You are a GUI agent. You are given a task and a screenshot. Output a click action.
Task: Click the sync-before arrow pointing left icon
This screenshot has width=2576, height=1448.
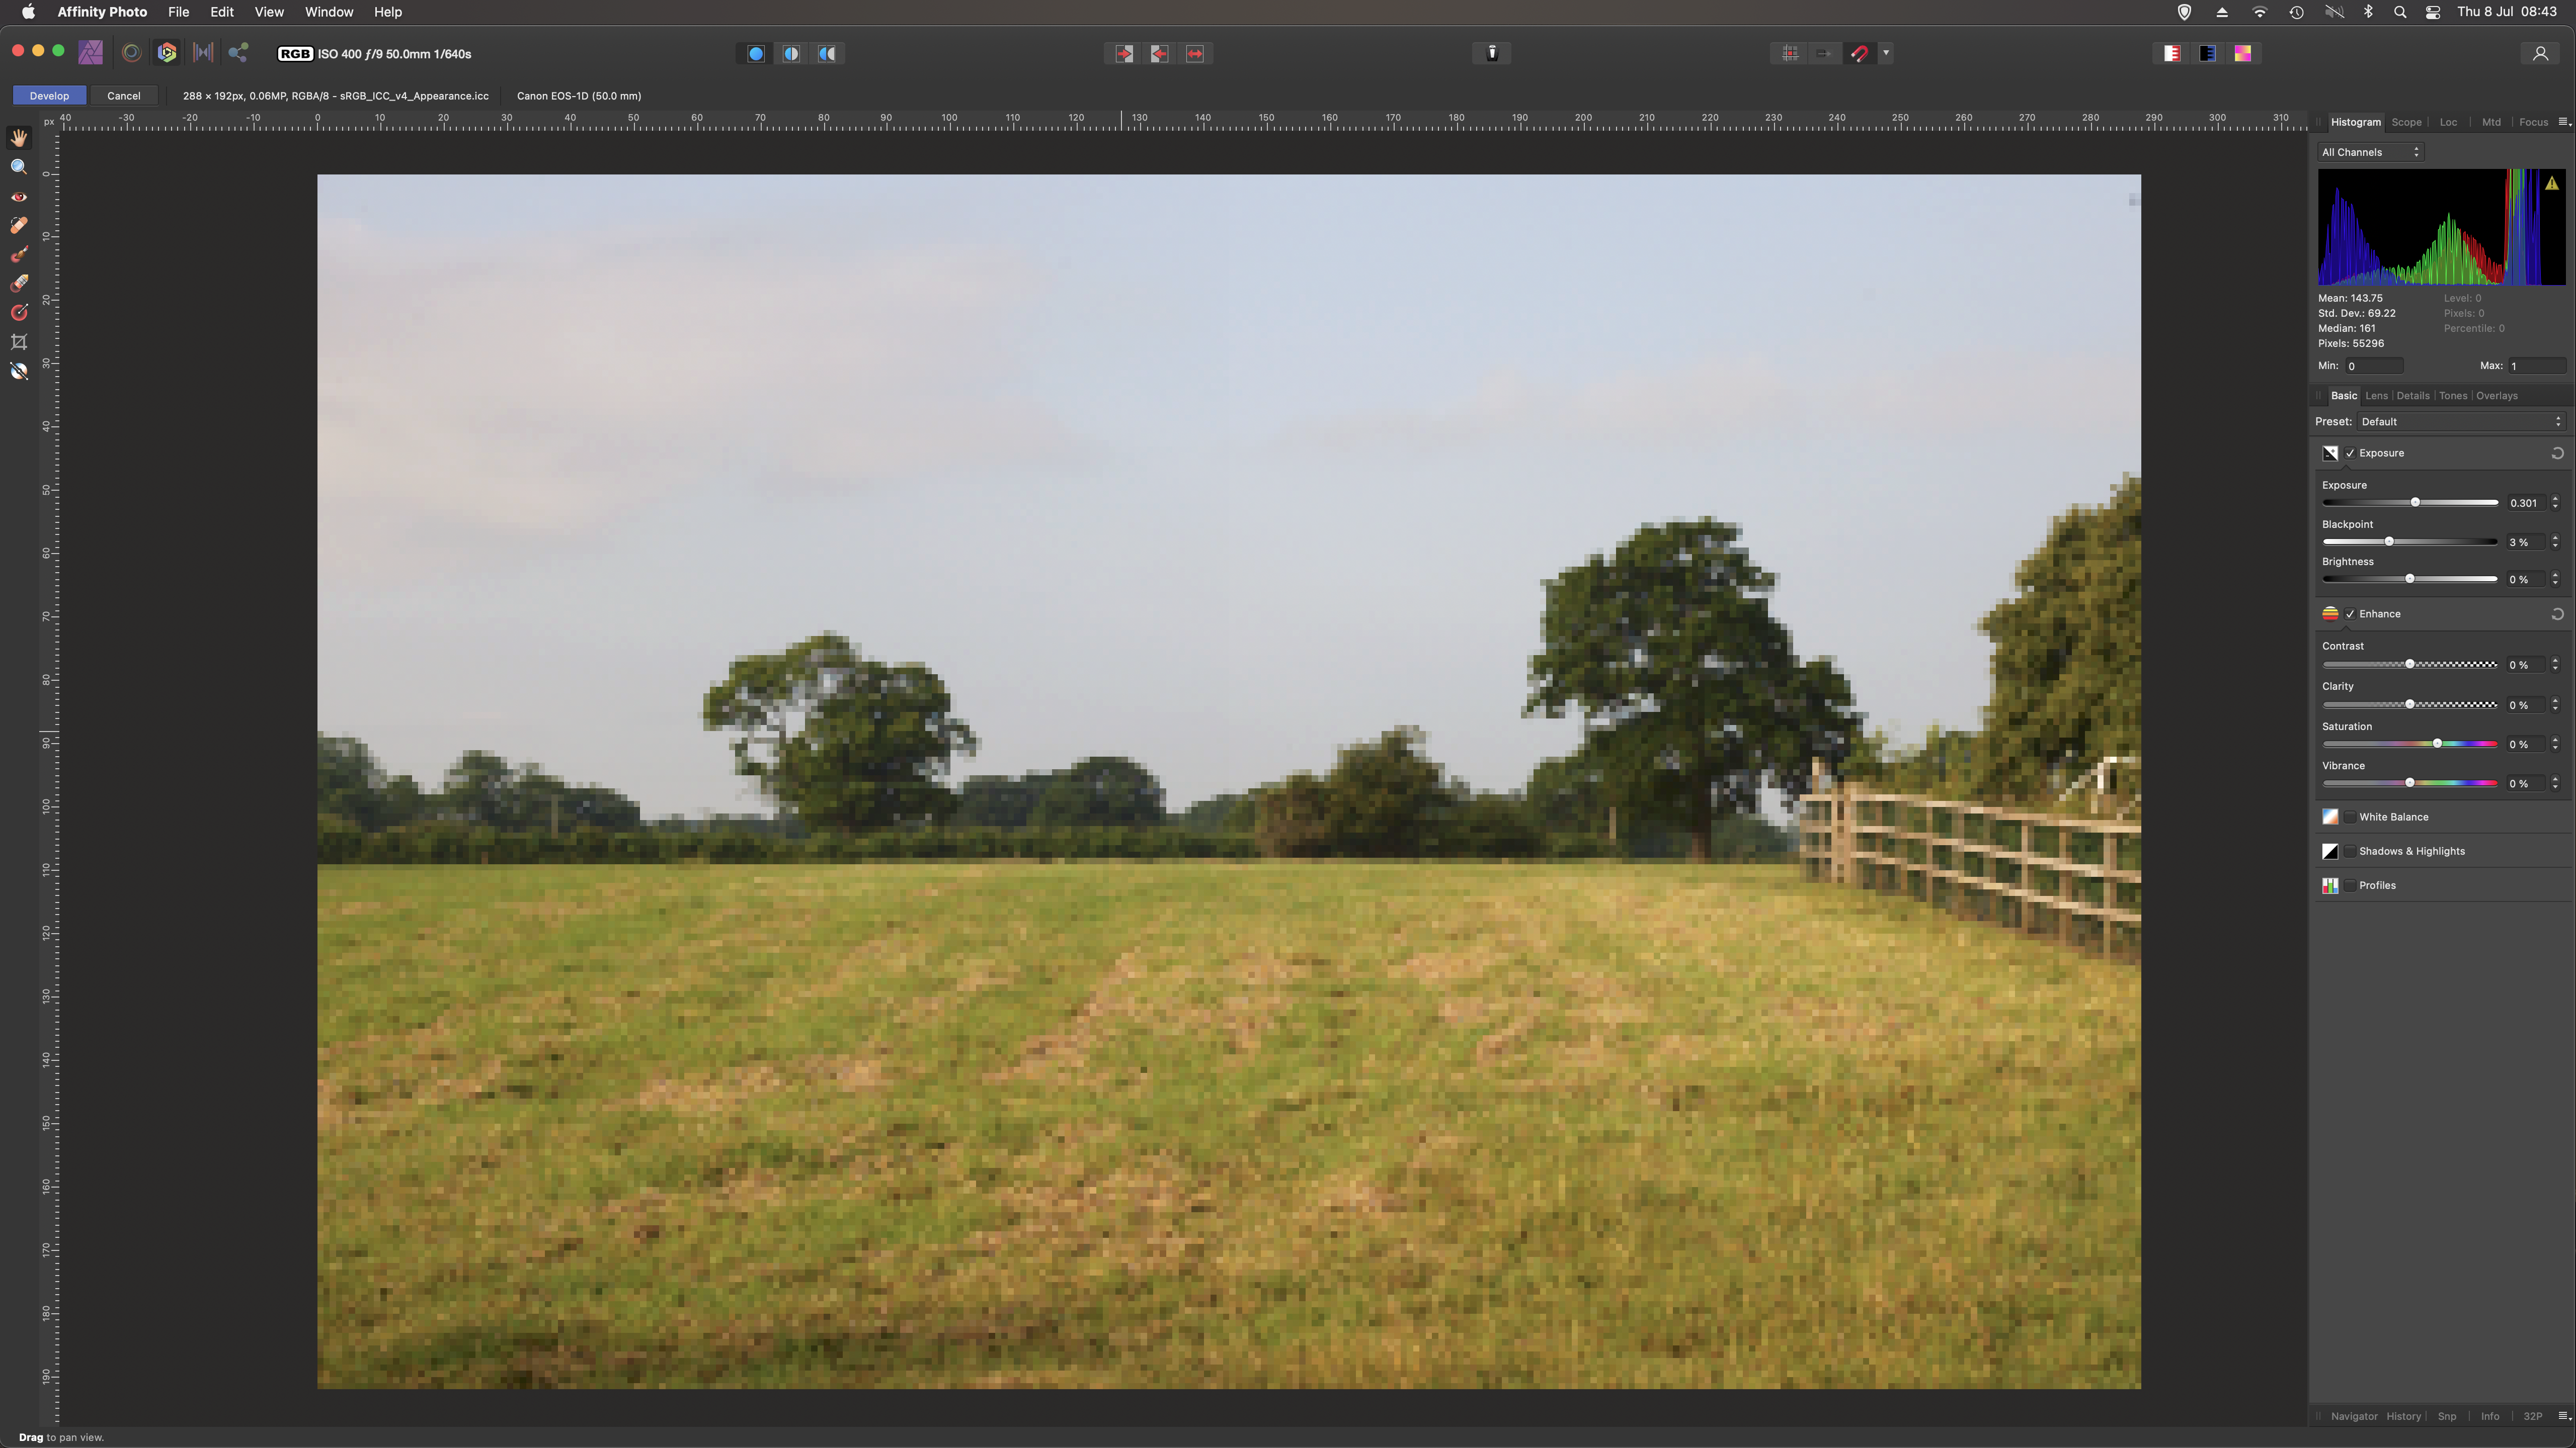tap(1159, 54)
